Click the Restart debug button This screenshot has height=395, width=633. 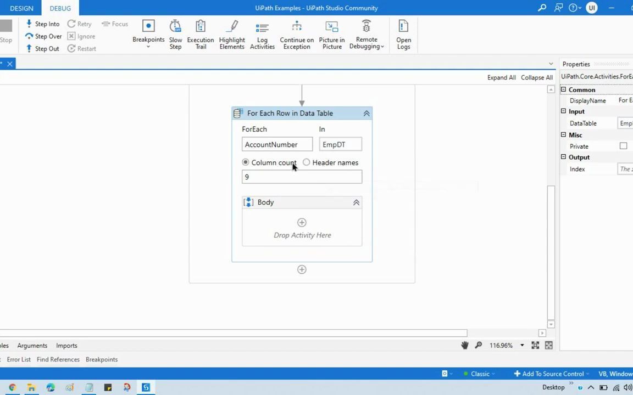click(81, 48)
